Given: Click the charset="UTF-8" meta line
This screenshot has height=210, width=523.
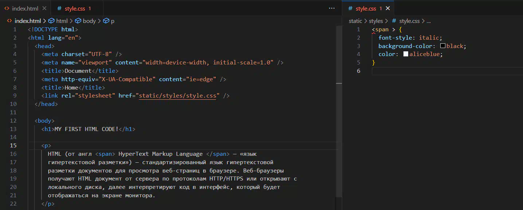Looking at the screenshot, I should [x=82, y=54].
